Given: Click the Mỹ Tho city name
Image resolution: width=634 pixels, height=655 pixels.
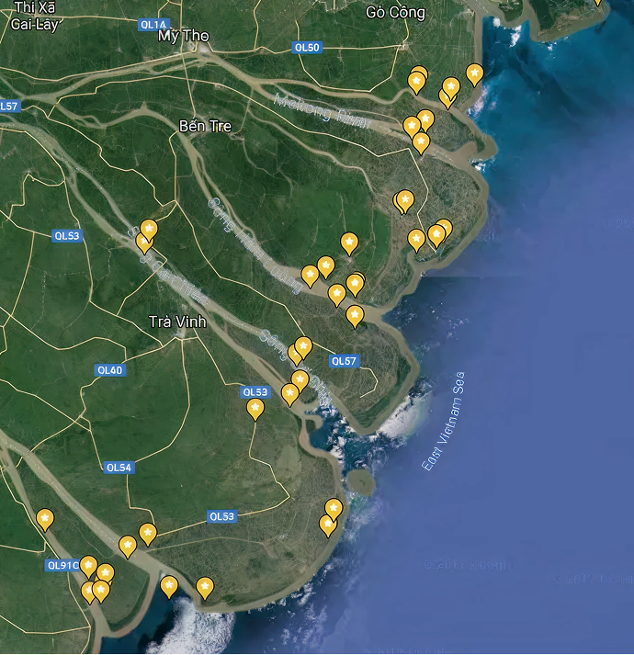Looking at the screenshot, I should [184, 36].
